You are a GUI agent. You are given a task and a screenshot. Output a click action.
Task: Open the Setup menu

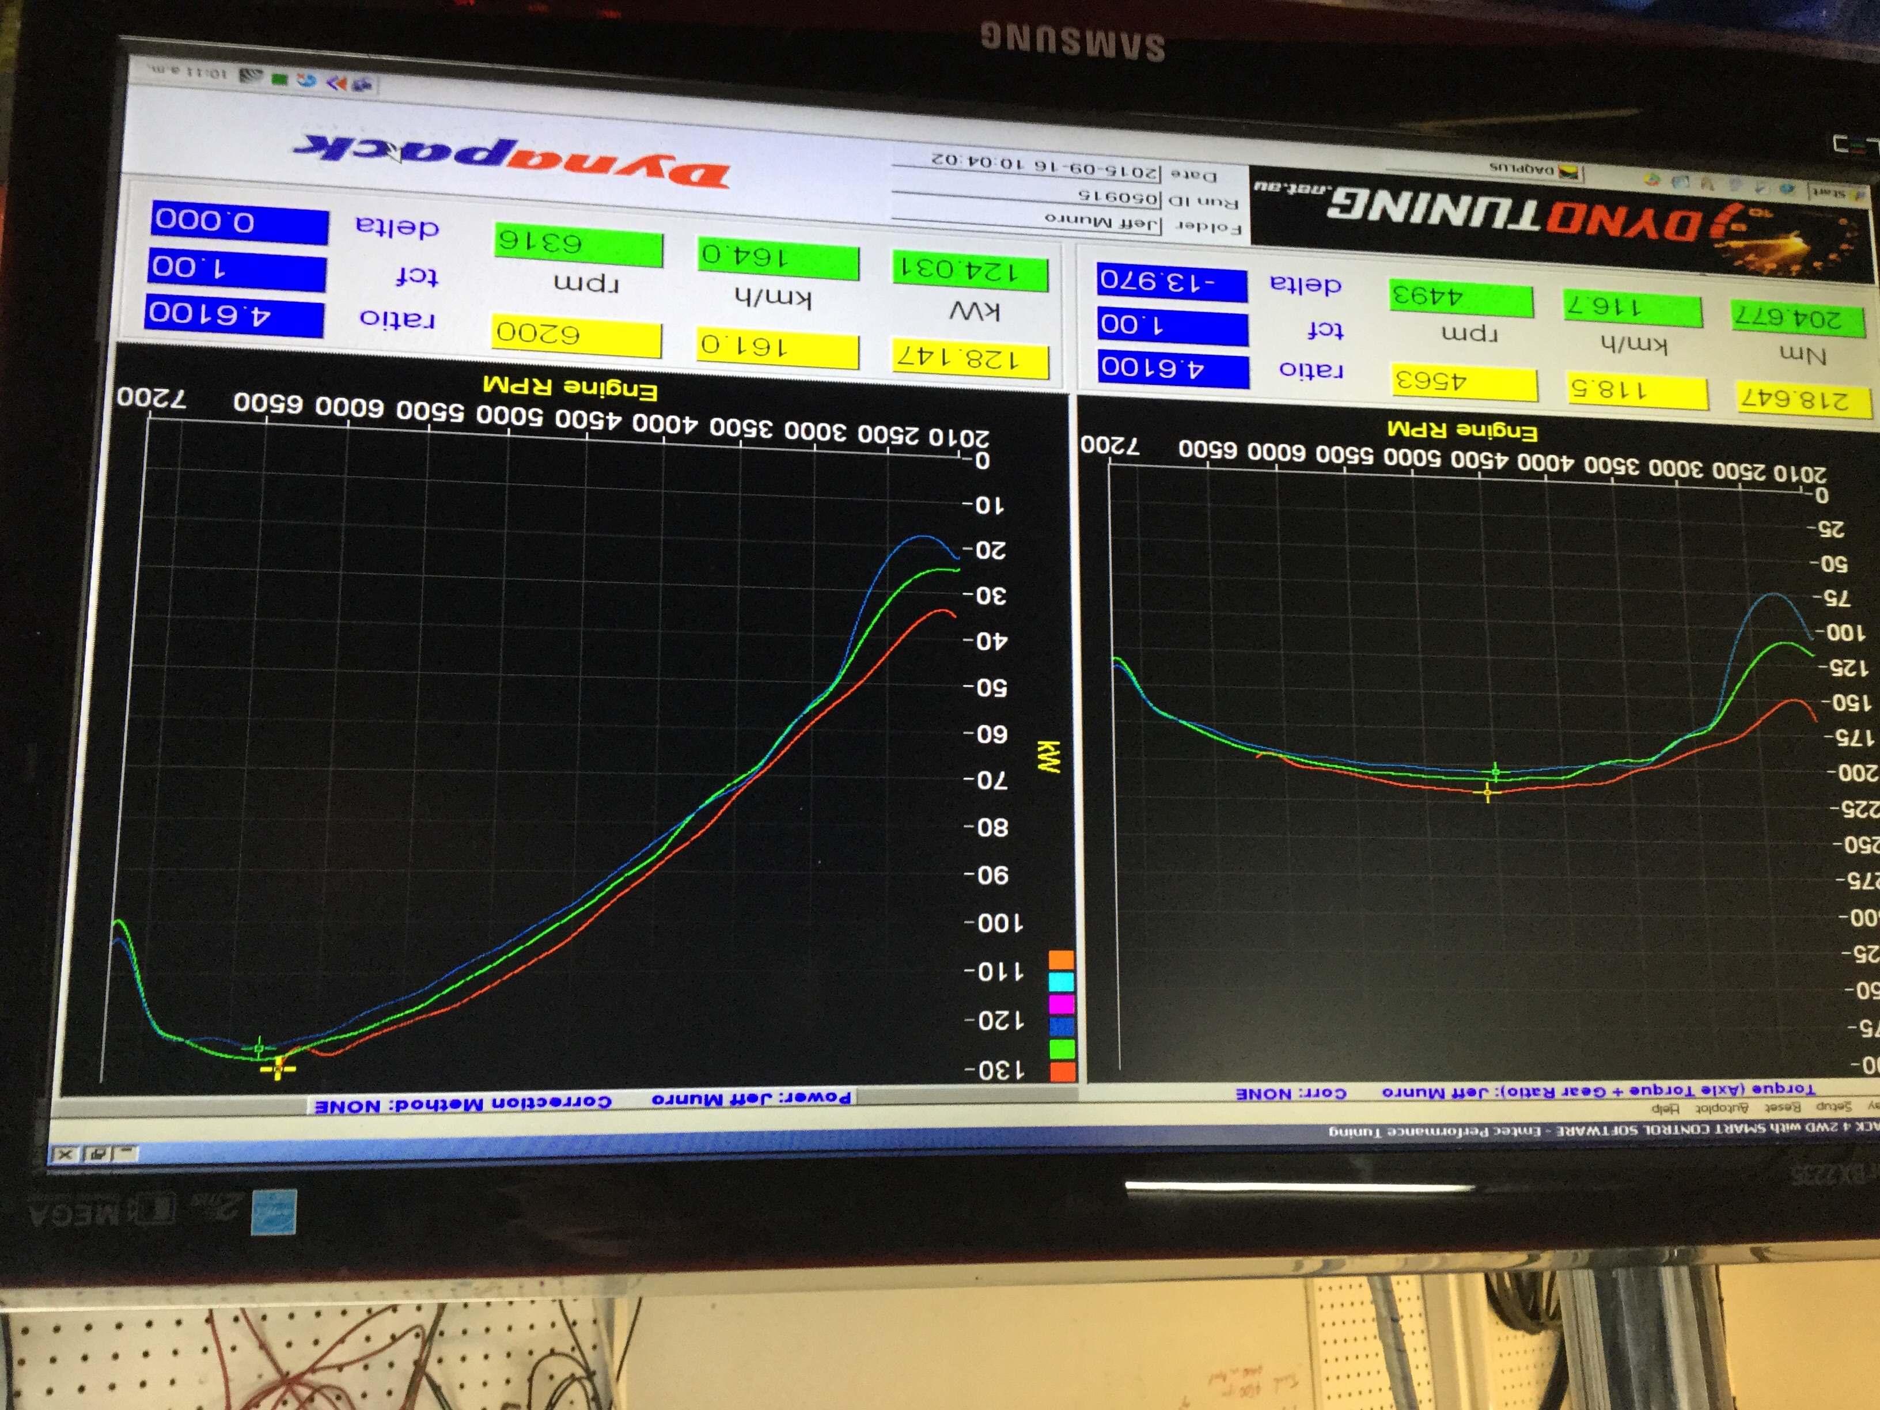point(1834,1108)
